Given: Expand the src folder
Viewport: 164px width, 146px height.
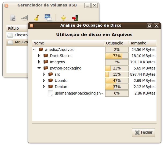Looking at the screenshot, I should [44, 74].
